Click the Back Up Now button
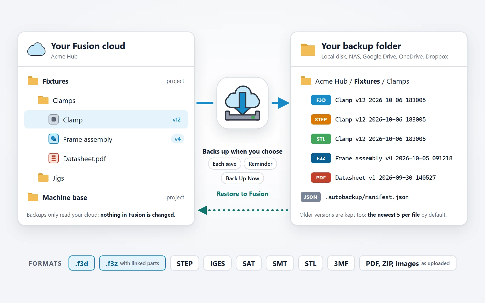The height and width of the screenshot is (303, 485). point(242,178)
